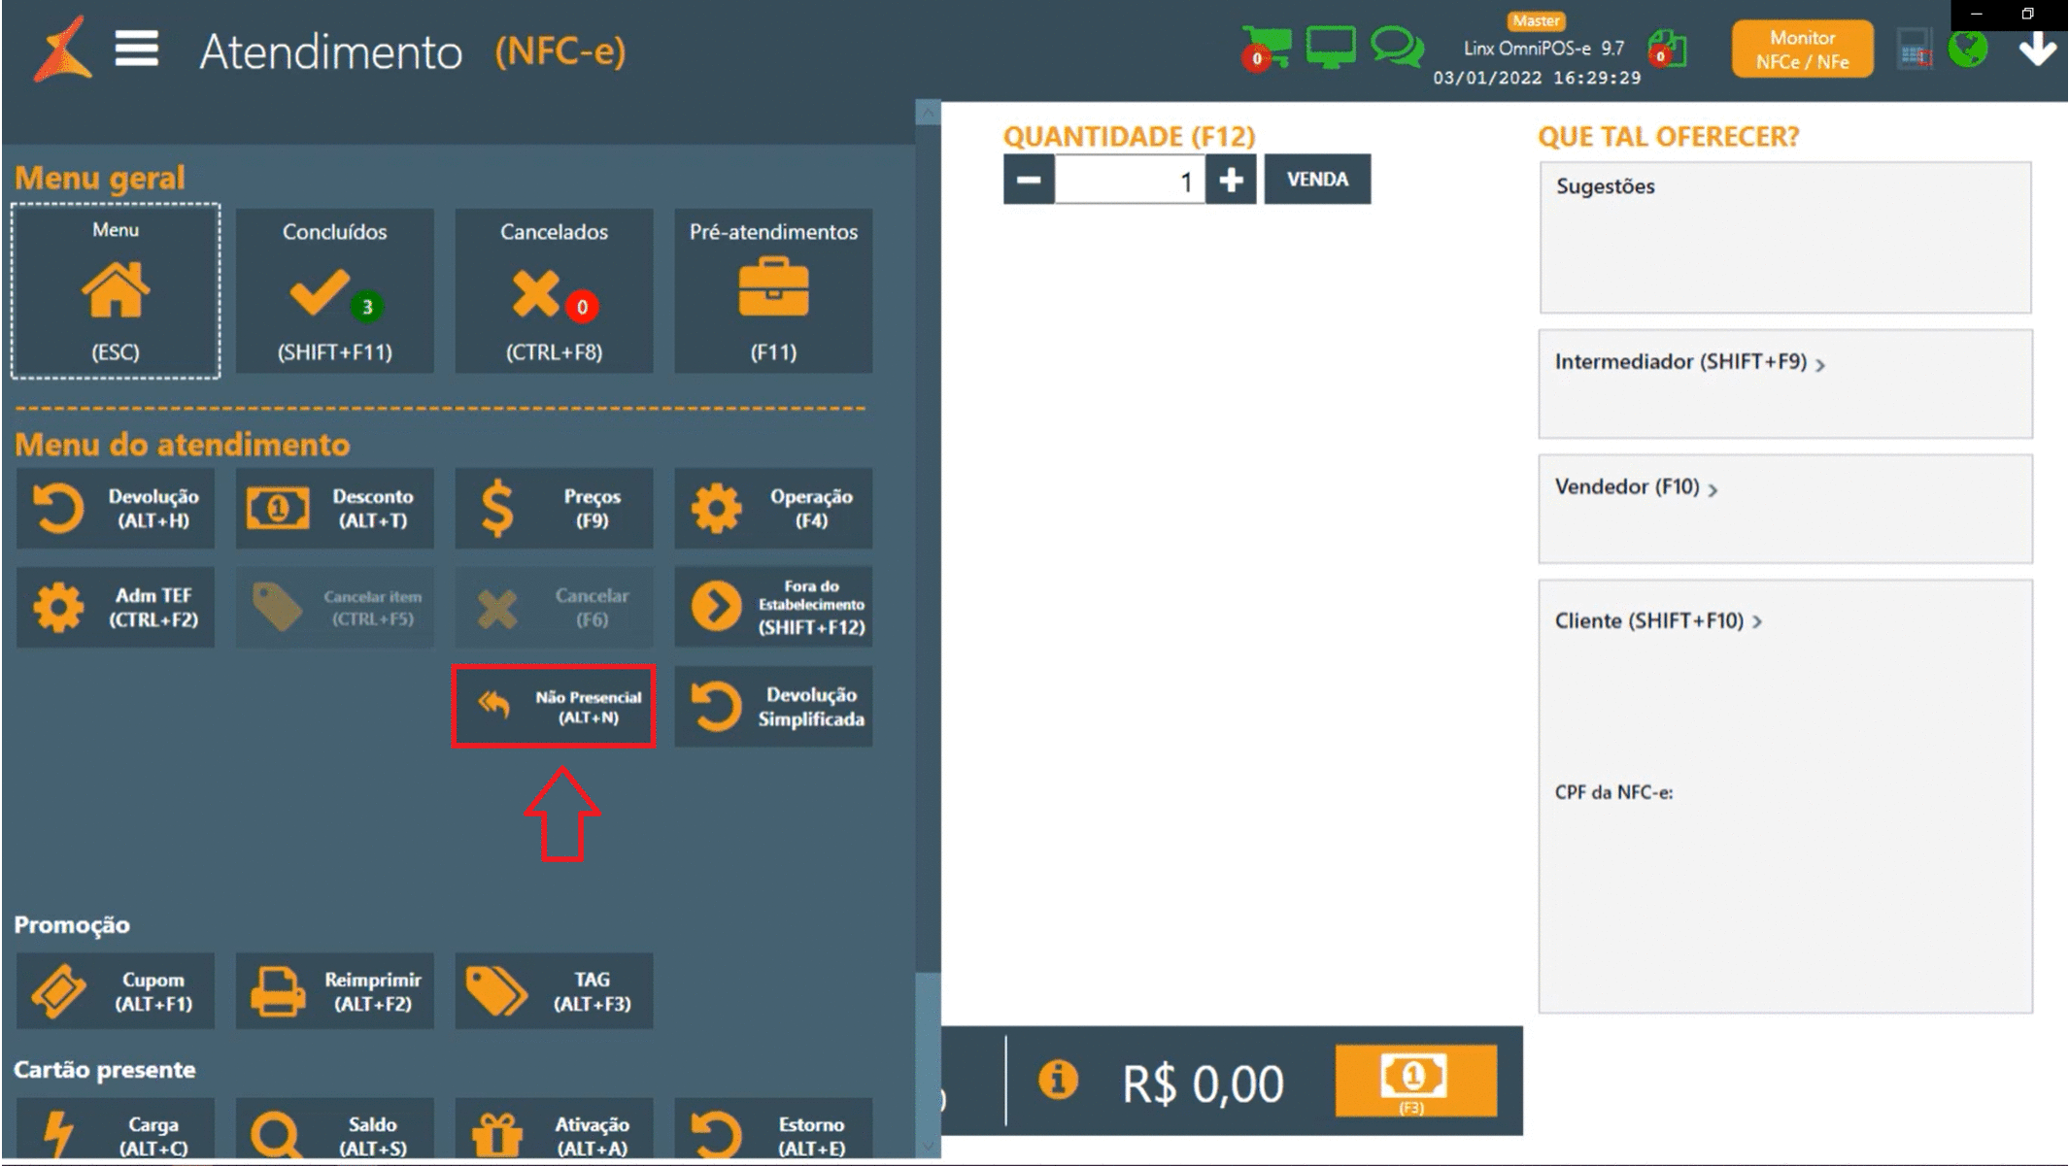Open the Pré-atendimentos briefcase tile
2069x1166 pixels.
point(773,290)
